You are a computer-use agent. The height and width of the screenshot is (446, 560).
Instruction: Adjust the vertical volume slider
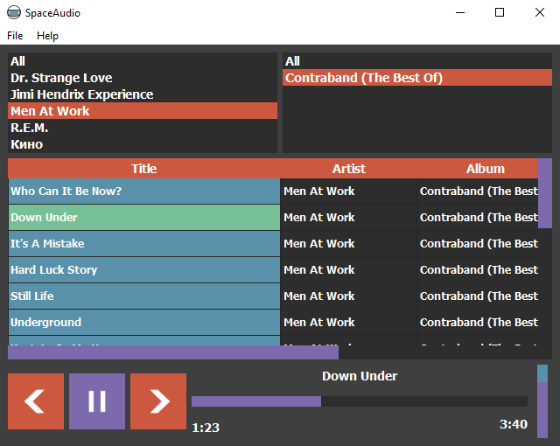[x=542, y=401]
